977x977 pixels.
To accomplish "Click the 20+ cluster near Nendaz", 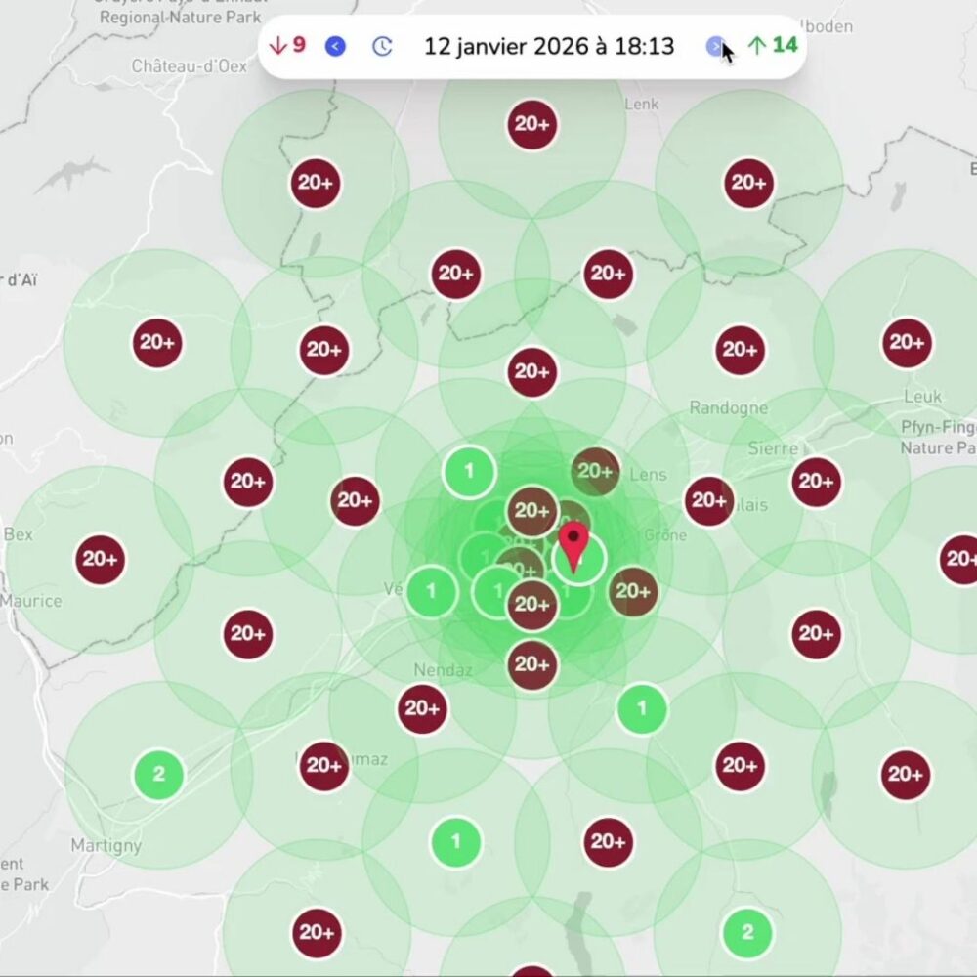I will point(422,708).
